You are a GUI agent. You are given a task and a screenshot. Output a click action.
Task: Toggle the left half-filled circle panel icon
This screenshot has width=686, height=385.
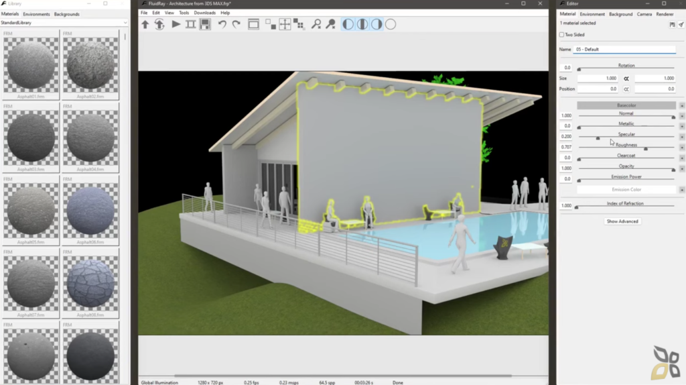[x=348, y=24]
